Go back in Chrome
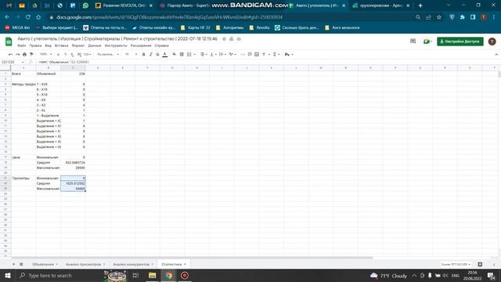The image size is (501, 282). point(7,17)
